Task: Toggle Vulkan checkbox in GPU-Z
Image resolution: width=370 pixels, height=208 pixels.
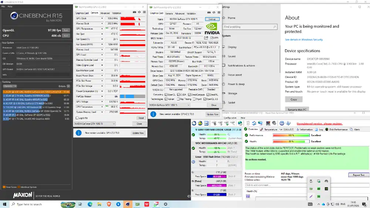Action: point(166,99)
